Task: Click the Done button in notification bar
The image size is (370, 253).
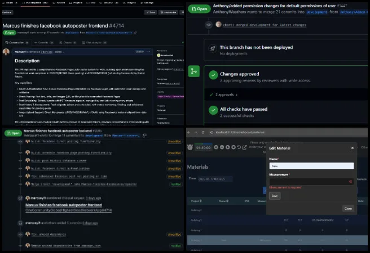Action: (151, 12)
